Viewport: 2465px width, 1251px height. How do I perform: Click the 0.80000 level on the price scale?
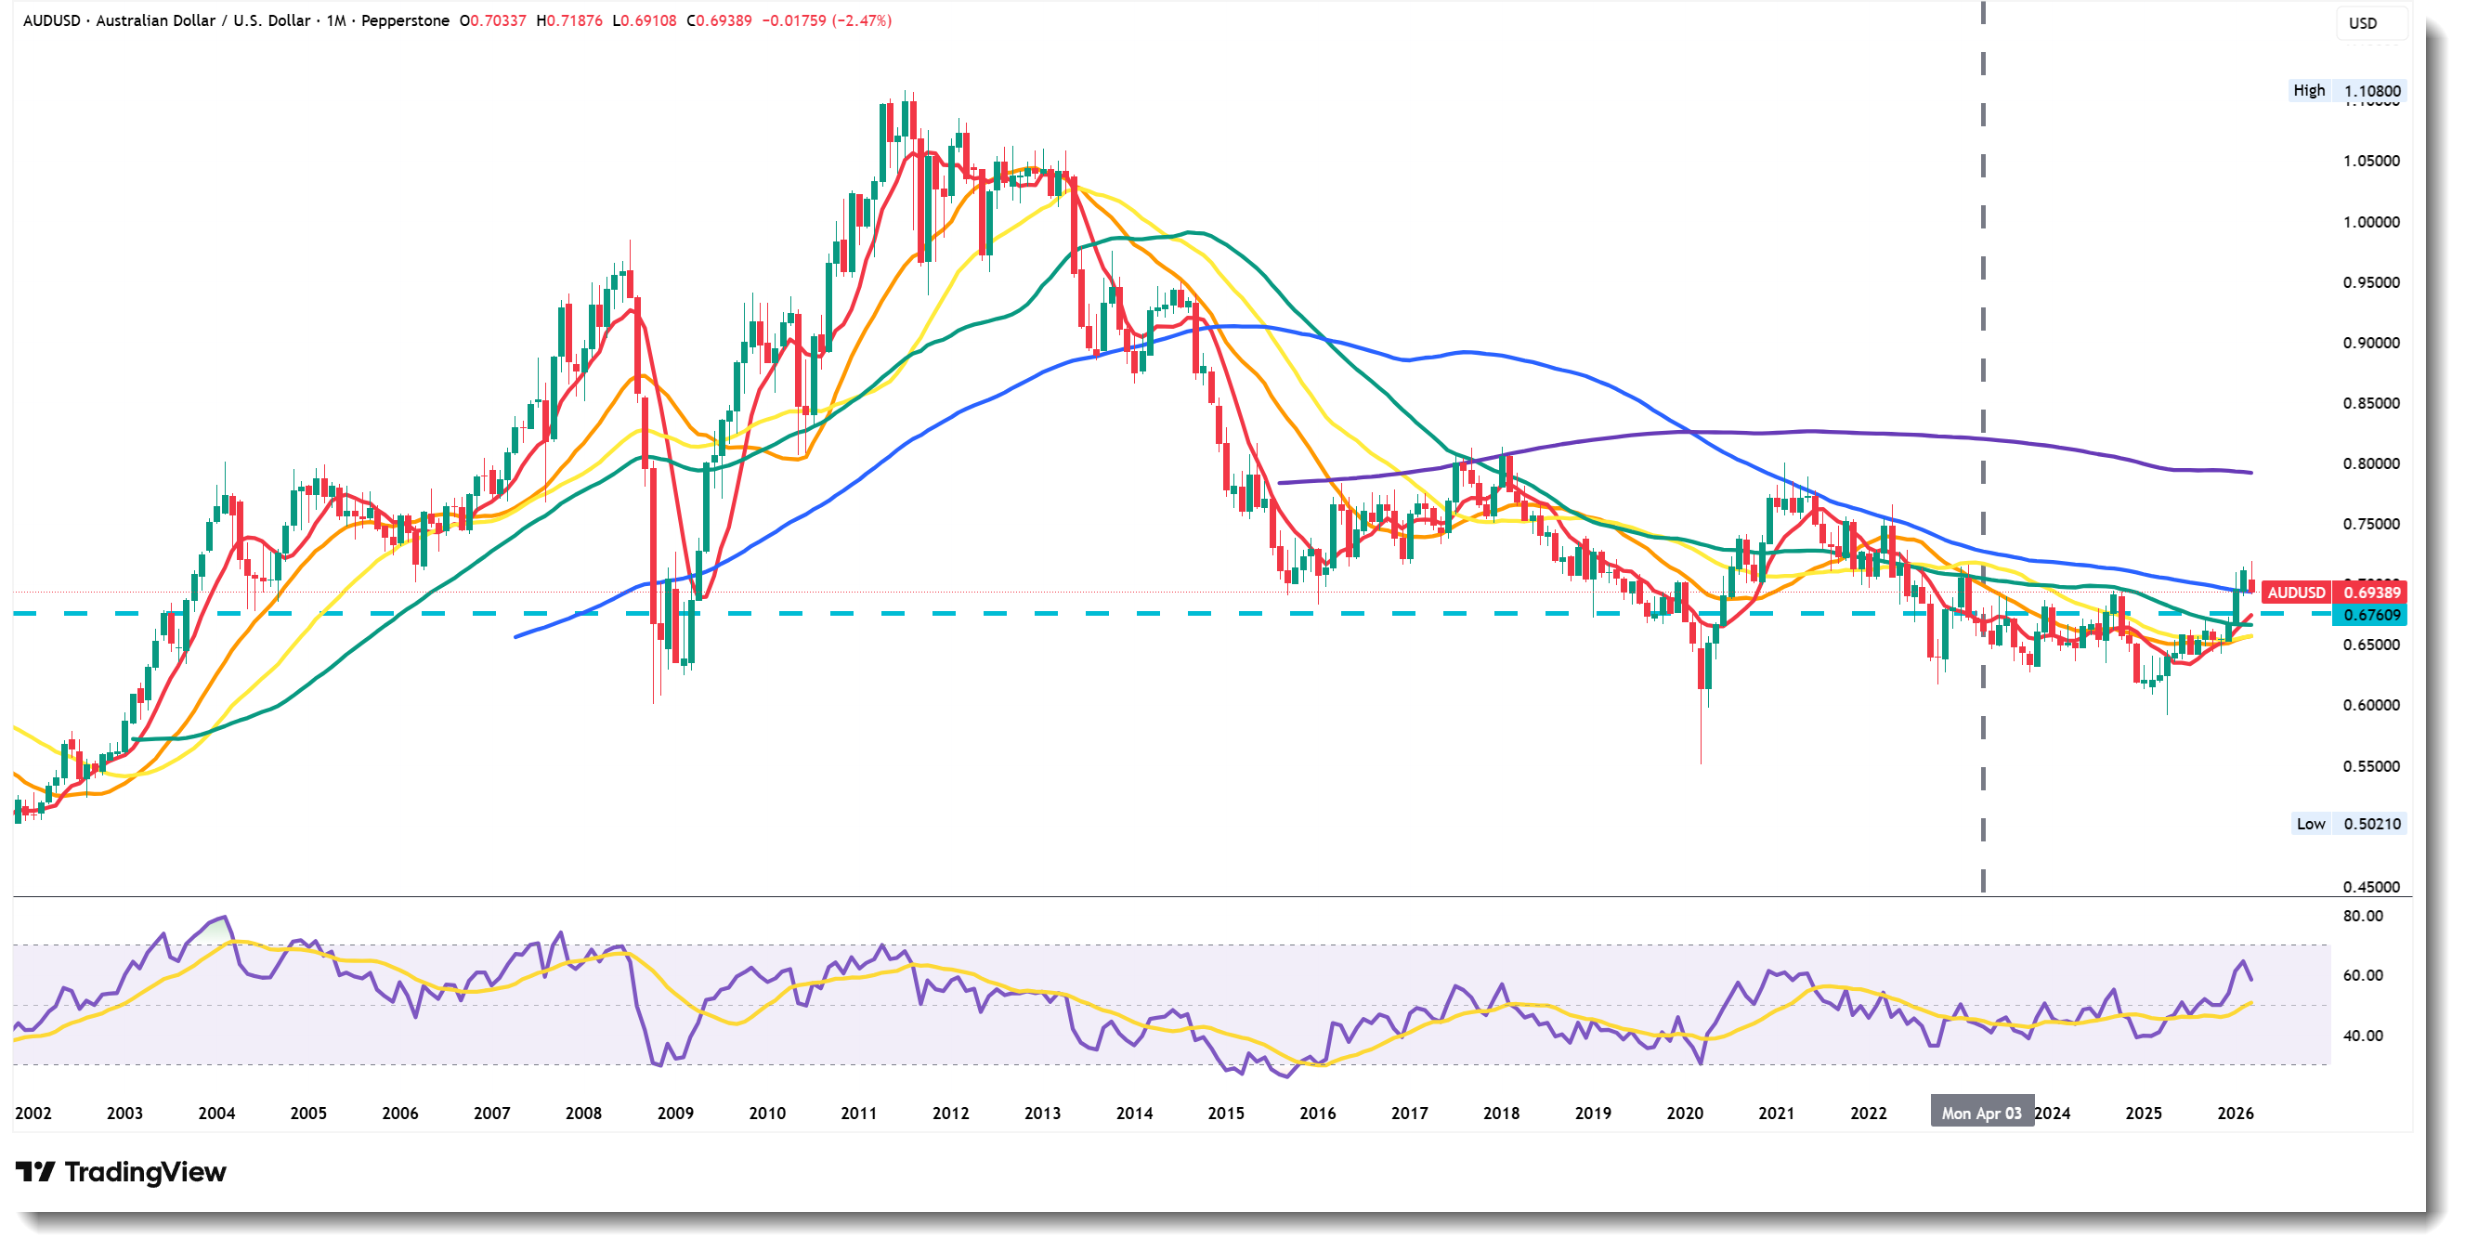point(2370,464)
